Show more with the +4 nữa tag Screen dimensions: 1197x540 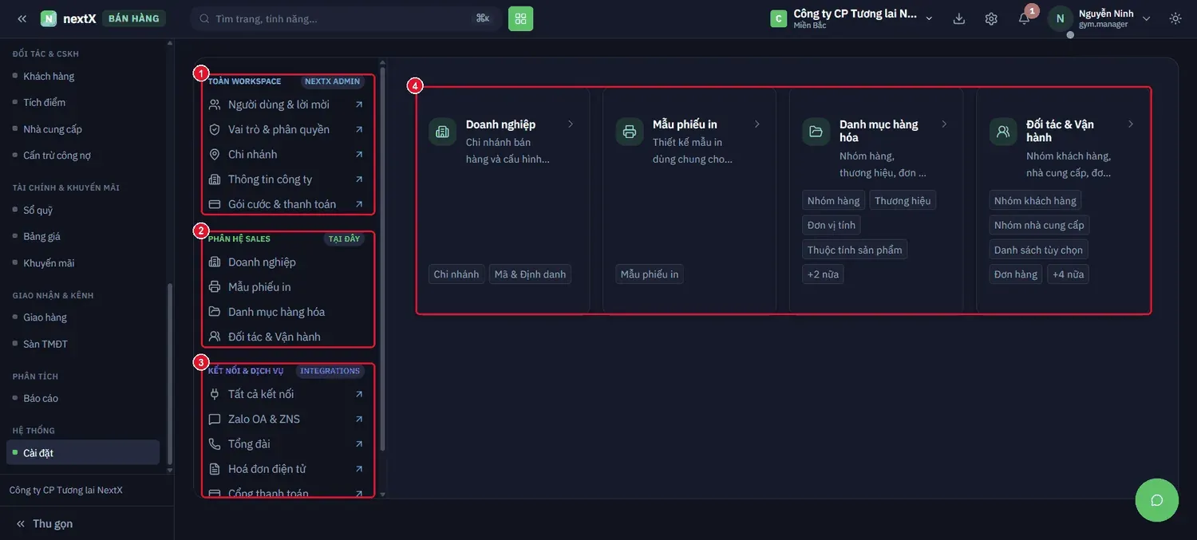1068,274
